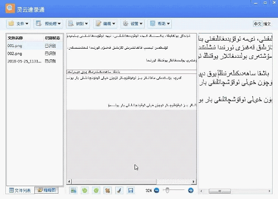Open the 识别 dropdown menu
278x199 pixels.
coord(78,24)
